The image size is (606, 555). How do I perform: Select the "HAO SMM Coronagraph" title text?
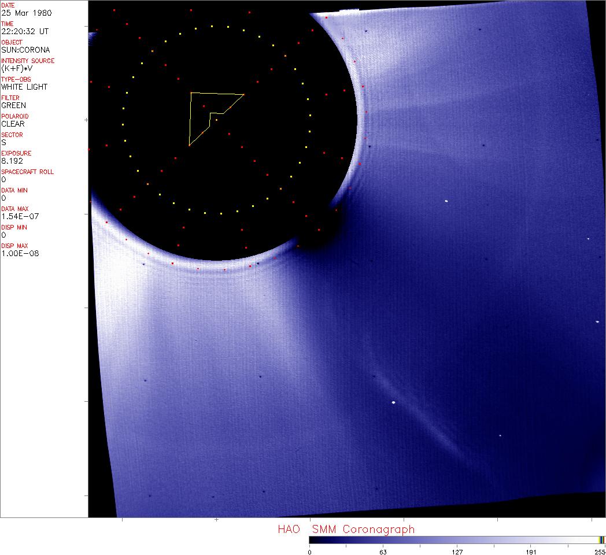click(x=346, y=529)
